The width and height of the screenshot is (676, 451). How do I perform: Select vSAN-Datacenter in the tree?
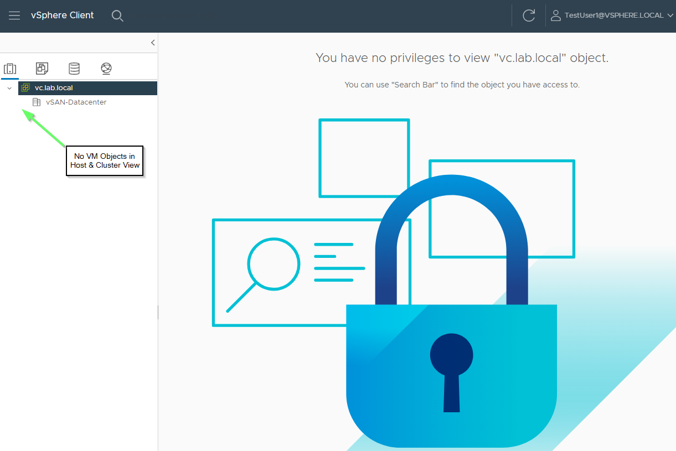pyautogui.click(x=76, y=102)
